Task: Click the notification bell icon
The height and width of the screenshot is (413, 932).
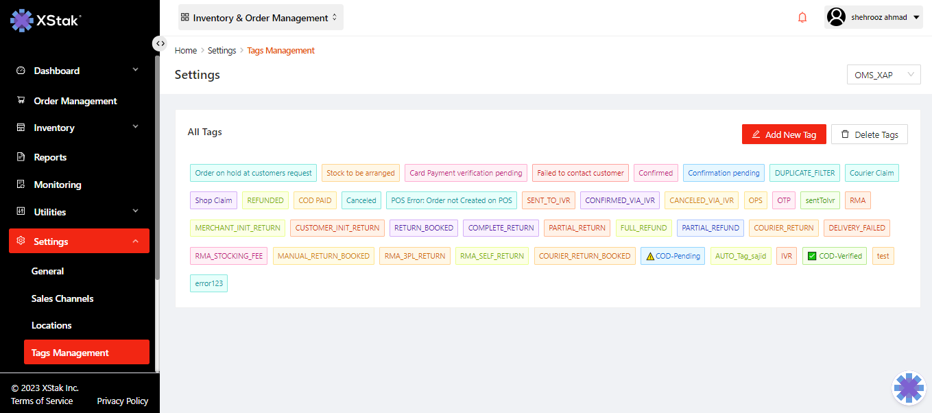Action: tap(802, 18)
